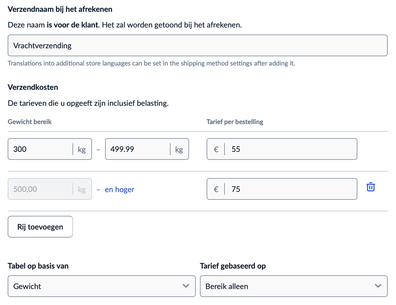396x305 pixels.
Task: Focus the Vrachtverzending name input field
Action: coord(197,45)
